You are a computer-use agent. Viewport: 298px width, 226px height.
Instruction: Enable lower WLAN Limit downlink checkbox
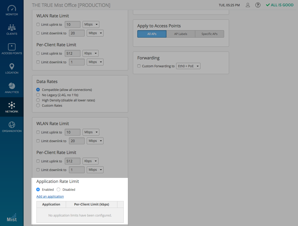tap(38, 141)
